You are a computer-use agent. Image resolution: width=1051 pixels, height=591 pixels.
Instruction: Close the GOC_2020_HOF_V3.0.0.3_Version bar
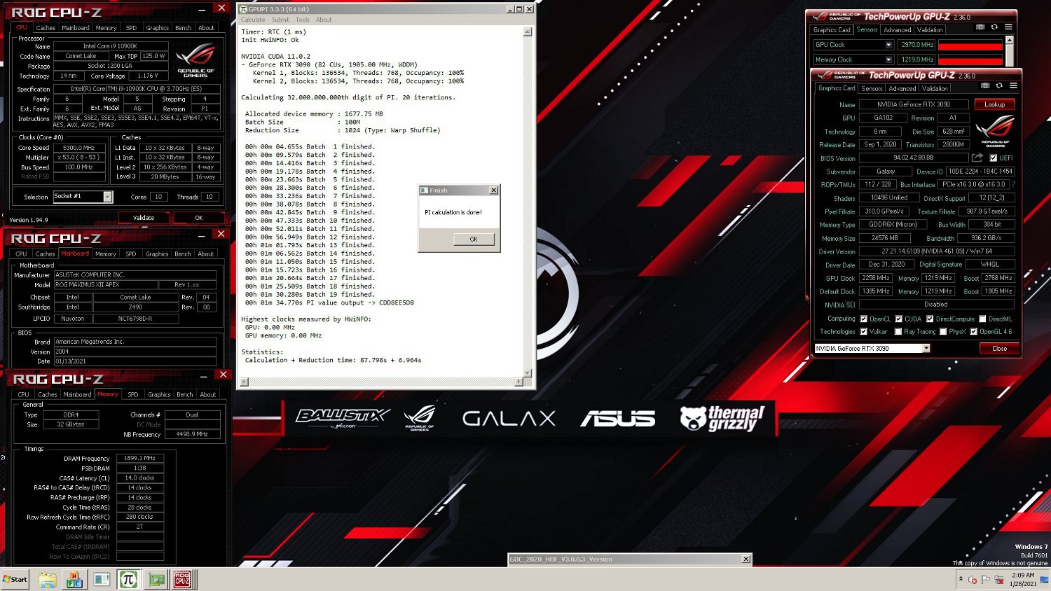coord(746,559)
